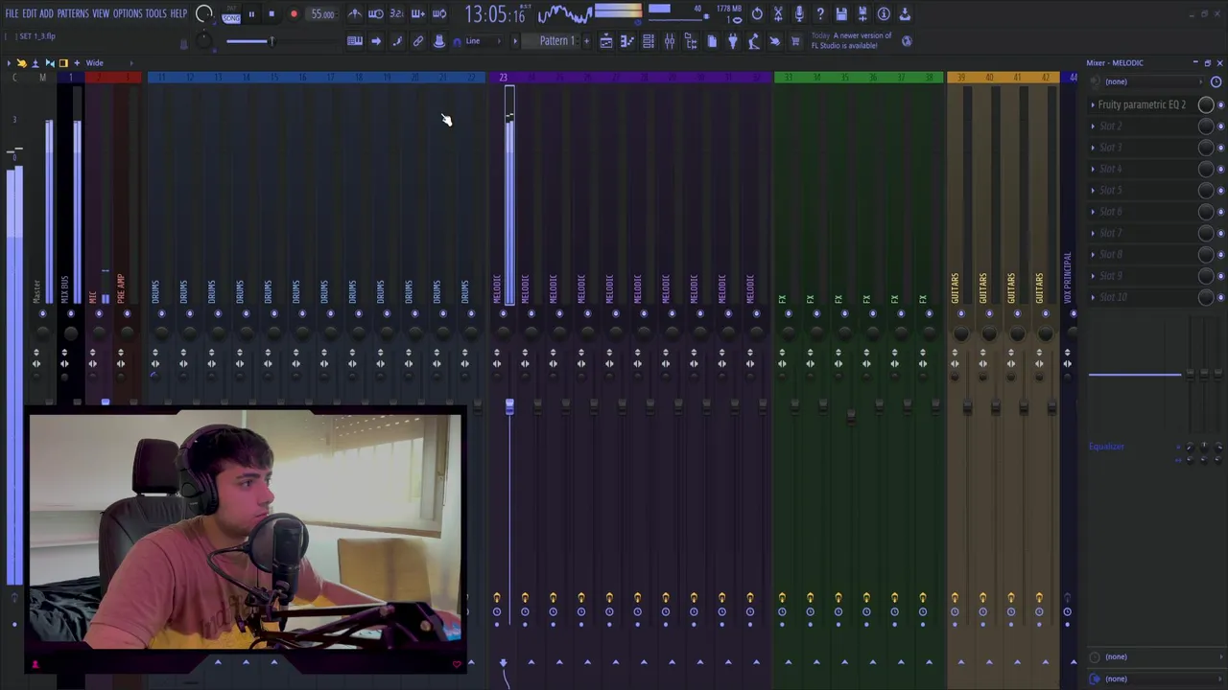This screenshot has height=690, width=1228.
Task: Open the plugin picker plug icon
Action: coord(733,41)
